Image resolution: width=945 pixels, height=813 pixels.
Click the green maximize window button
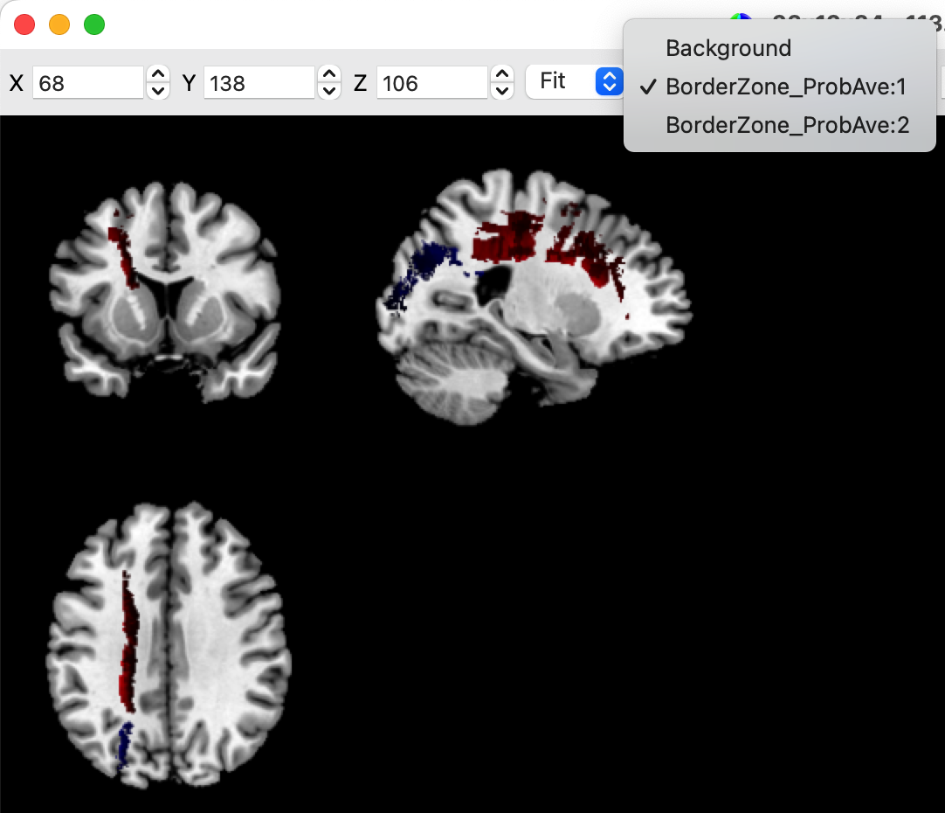coord(94,24)
